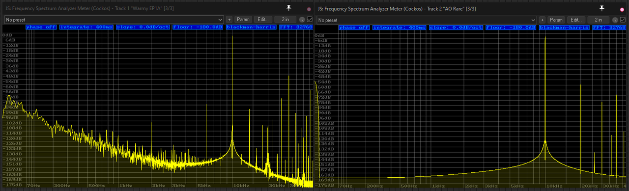
Task: Click the plus preset button on Track 1
Action: [229, 20]
